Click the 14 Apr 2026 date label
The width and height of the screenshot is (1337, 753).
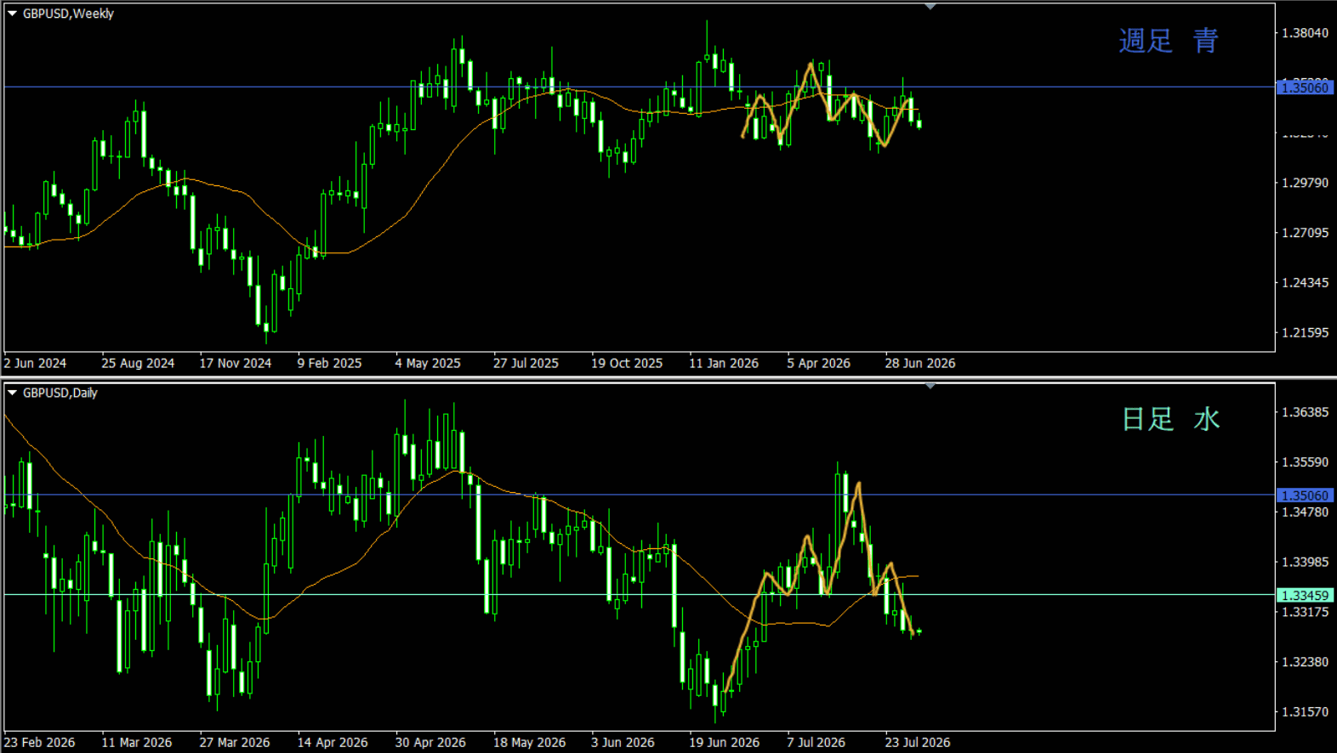tap(333, 742)
